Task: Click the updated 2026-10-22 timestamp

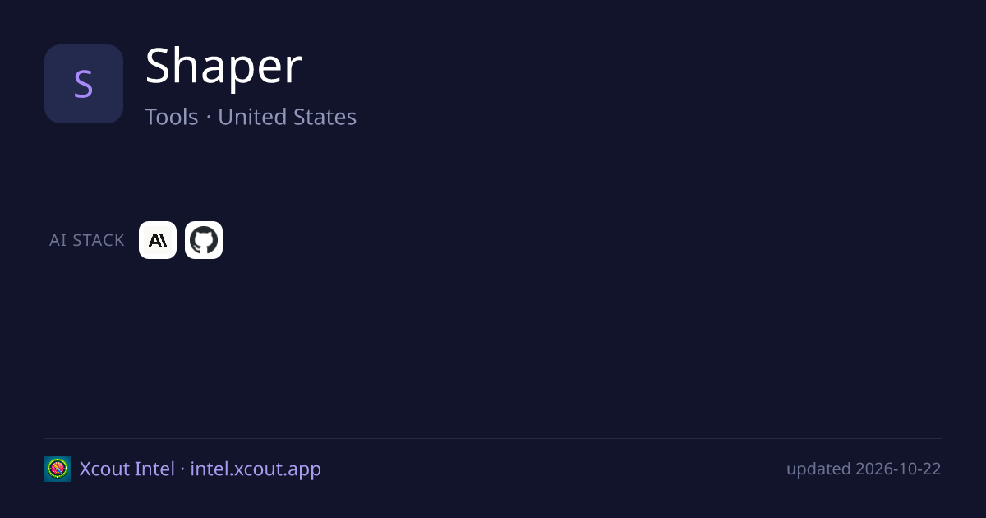Action: (x=864, y=469)
